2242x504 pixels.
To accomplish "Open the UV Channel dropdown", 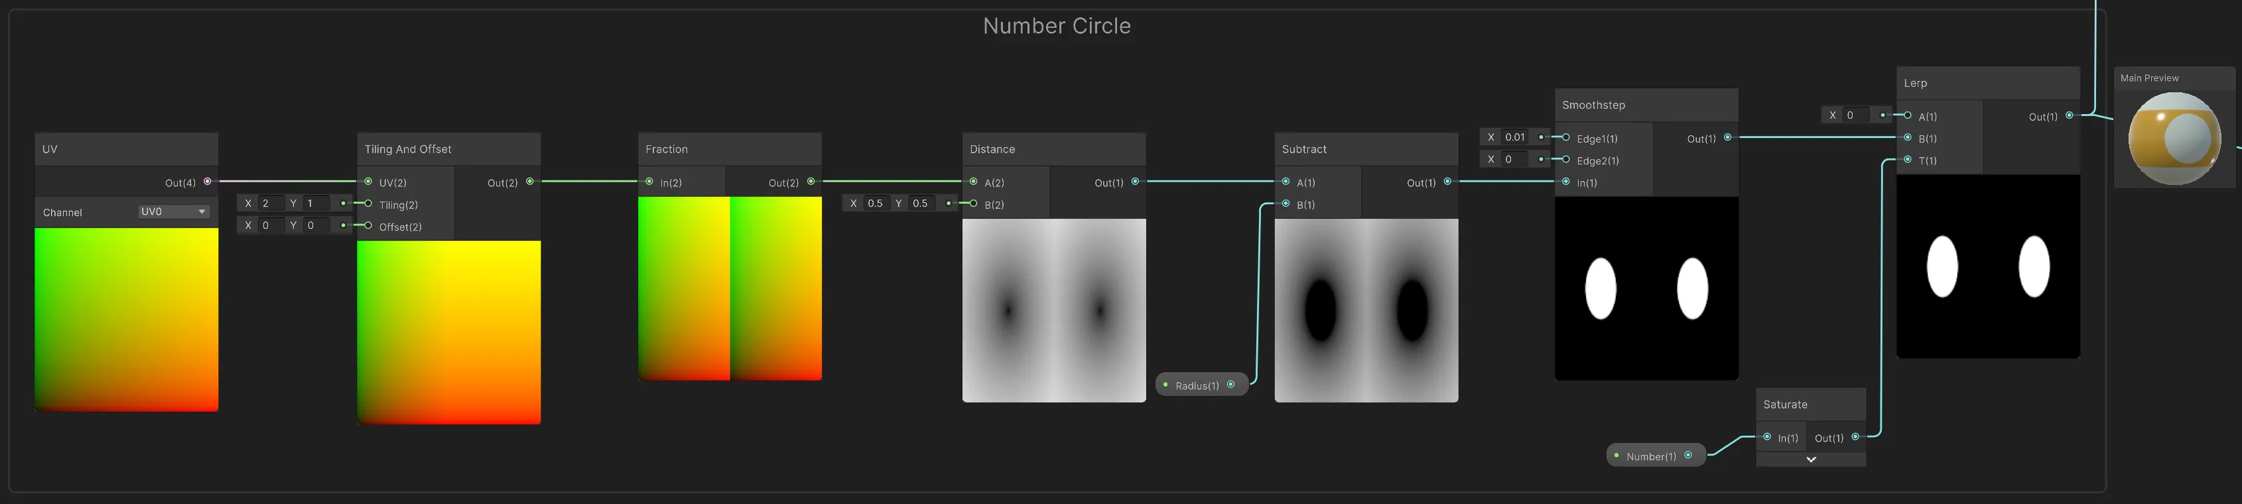I will point(174,212).
